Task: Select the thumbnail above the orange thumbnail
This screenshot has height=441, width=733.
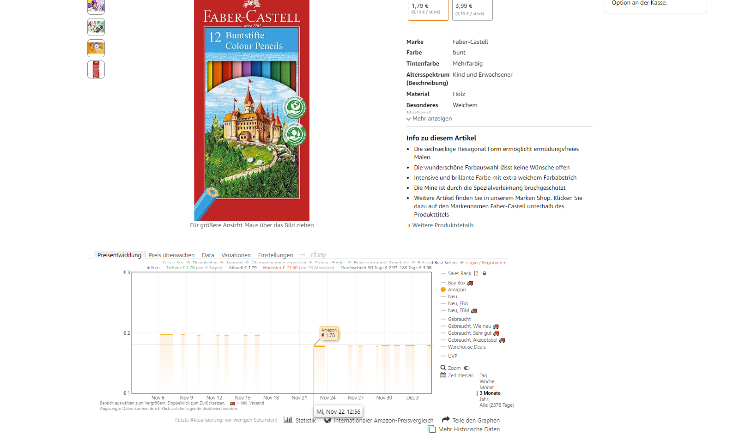Action: (96, 27)
